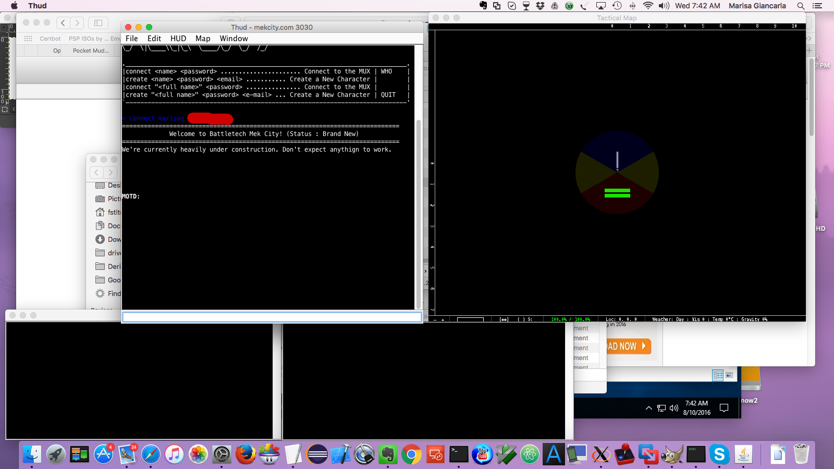Click the 100.0% / 100.0% status readout
Viewport: 834px width, 469px height.
click(x=570, y=319)
